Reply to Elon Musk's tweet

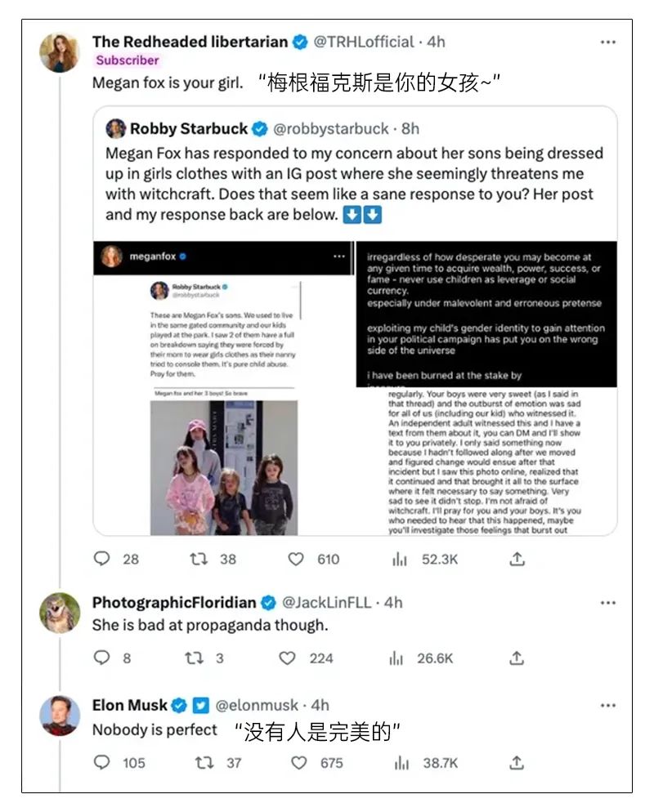(102, 762)
